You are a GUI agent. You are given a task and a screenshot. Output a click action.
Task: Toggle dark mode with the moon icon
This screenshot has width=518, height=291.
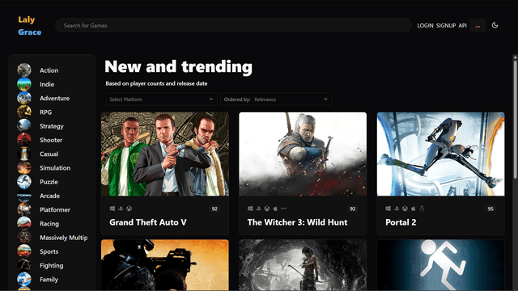pos(495,25)
